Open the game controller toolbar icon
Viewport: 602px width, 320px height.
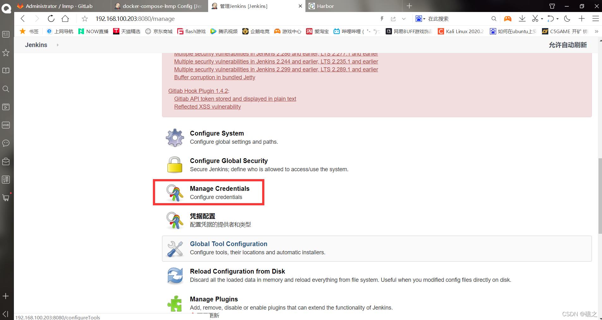pos(508,19)
